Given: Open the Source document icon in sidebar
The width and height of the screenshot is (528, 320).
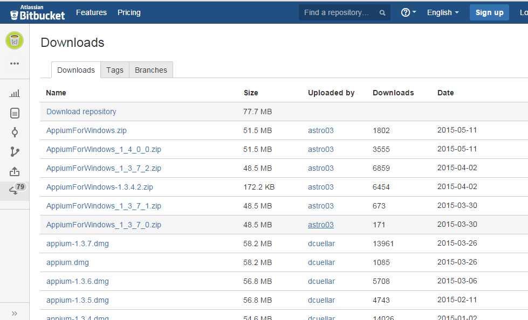Looking at the screenshot, I should [x=15, y=113].
